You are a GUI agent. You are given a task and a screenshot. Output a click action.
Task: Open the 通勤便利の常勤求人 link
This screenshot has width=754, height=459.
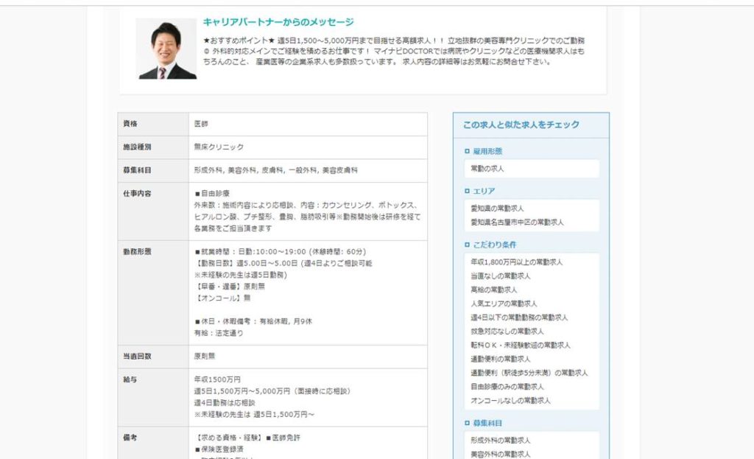pos(500,360)
